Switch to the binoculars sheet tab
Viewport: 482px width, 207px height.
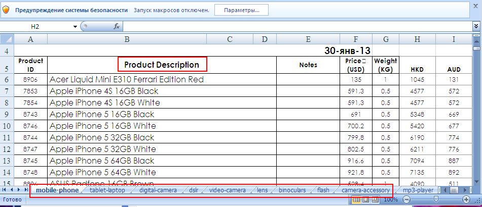292,190
